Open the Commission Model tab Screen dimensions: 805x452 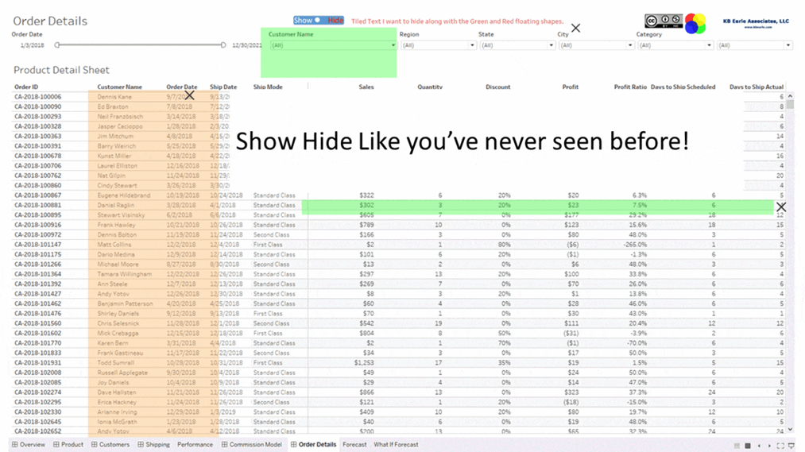coord(251,445)
